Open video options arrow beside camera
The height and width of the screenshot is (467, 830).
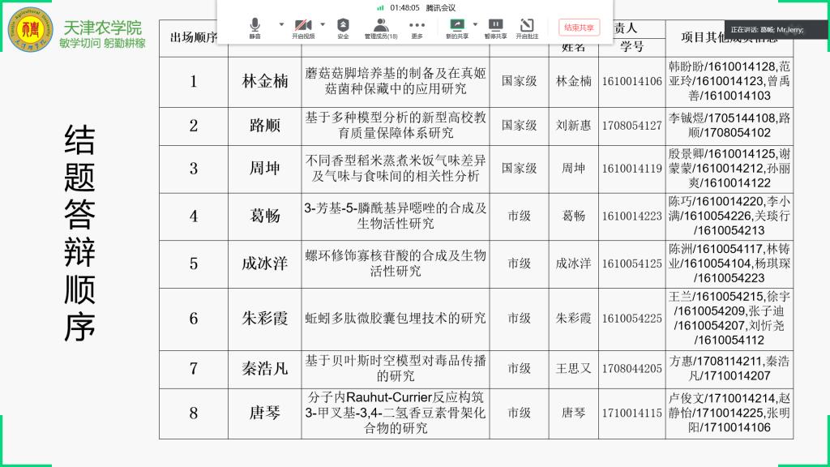point(323,24)
